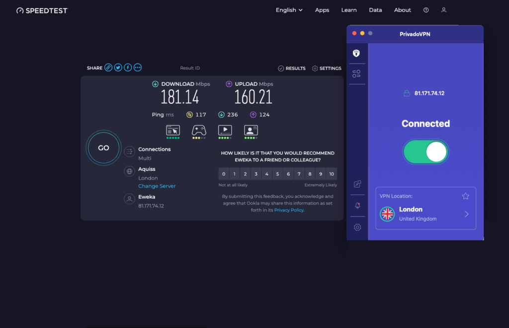Viewport: 509px width, 328px height.
Task: Click the Multi connections value
Action: [x=145, y=158]
